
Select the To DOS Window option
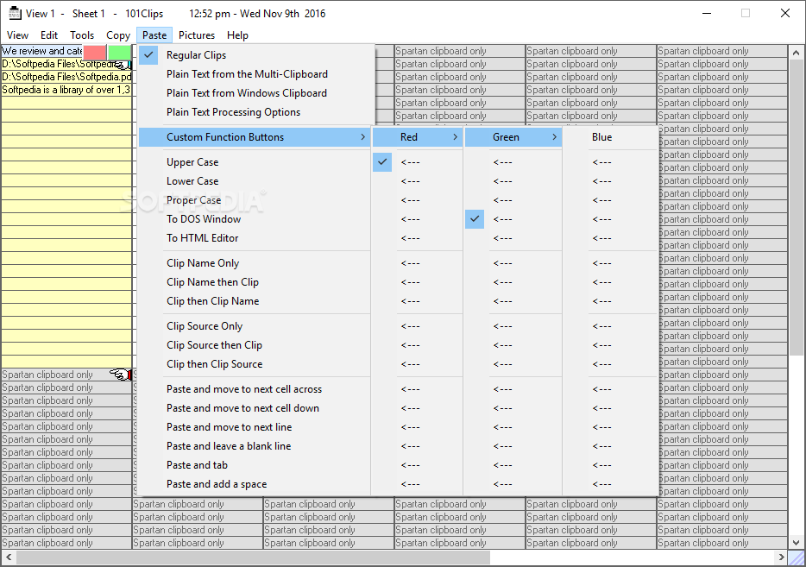pyautogui.click(x=255, y=219)
